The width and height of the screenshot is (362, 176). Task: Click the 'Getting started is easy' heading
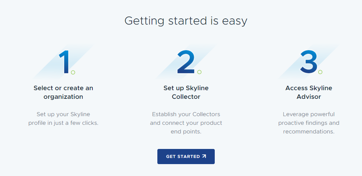coord(186,21)
